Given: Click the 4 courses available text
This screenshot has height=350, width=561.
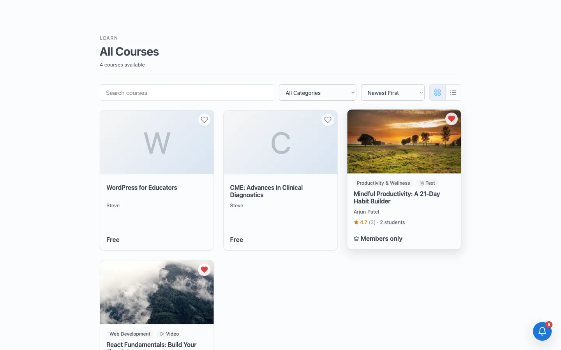Looking at the screenshot, I should tap(122, 65).
